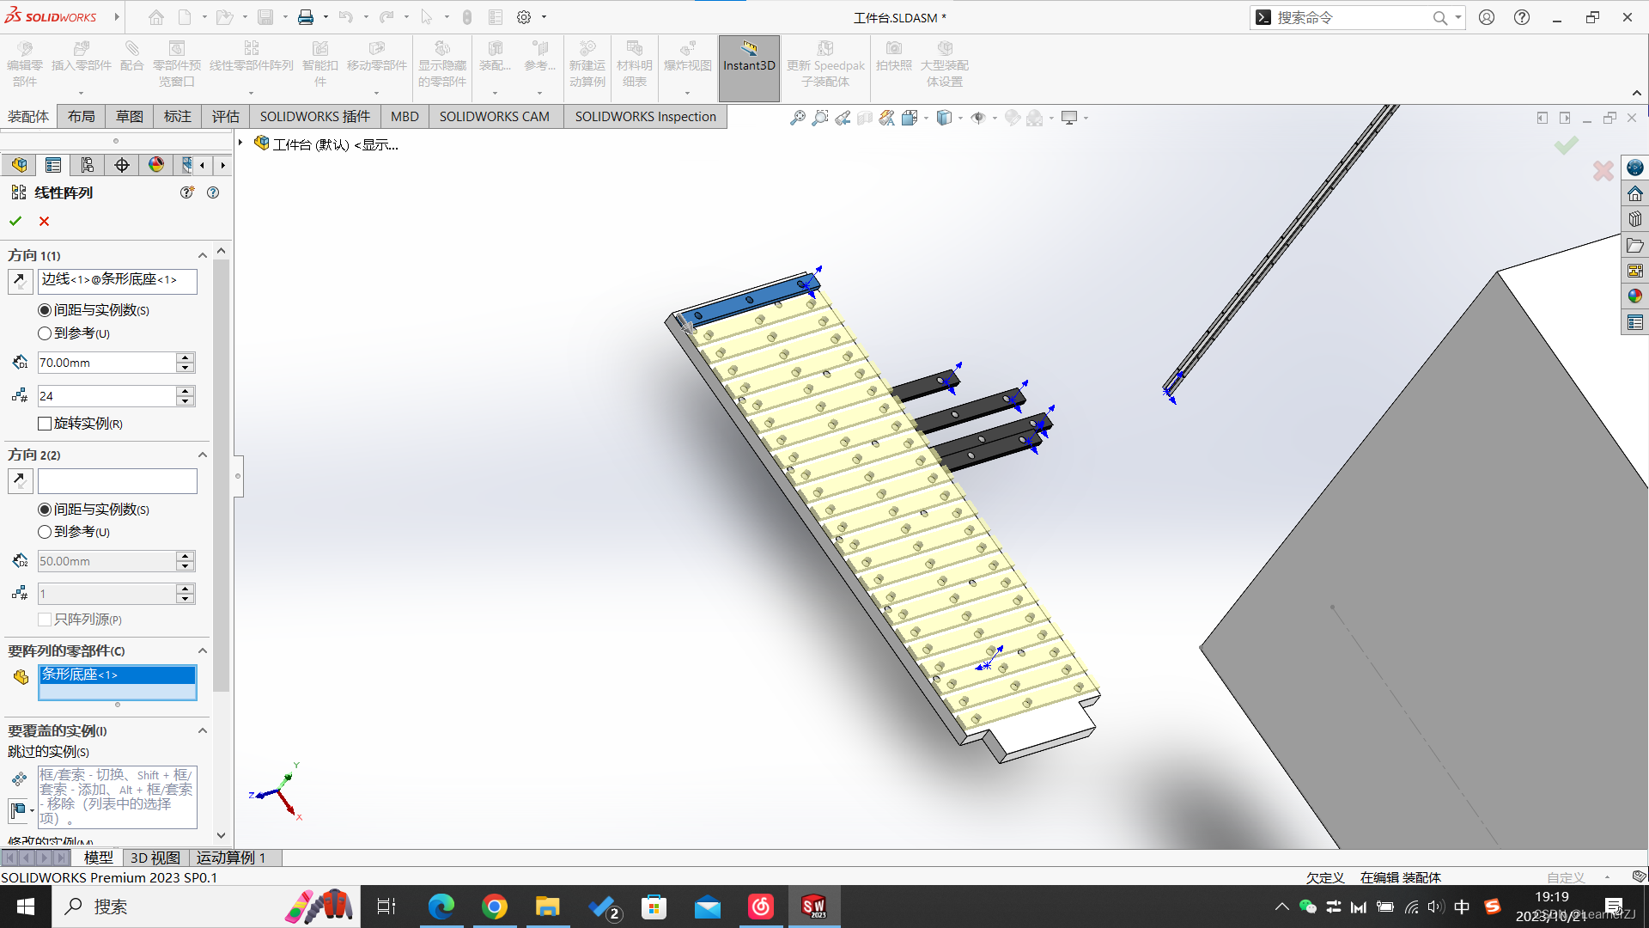Open the ConfigurationManager tab icon
Image resolution: width=1649 pixels, height=928 pixels.
point(87,165)
